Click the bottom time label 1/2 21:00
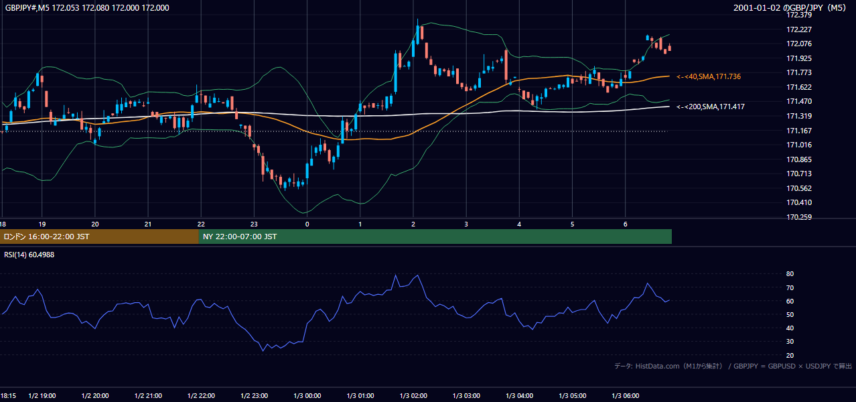The image size is (856, 402). (148, 396)
